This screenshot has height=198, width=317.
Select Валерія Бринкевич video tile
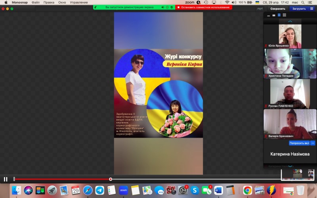(290, 124)
